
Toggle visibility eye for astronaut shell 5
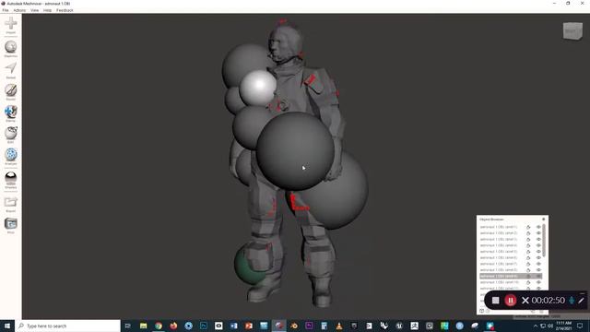pyautogui.click(x=538, y=252)
